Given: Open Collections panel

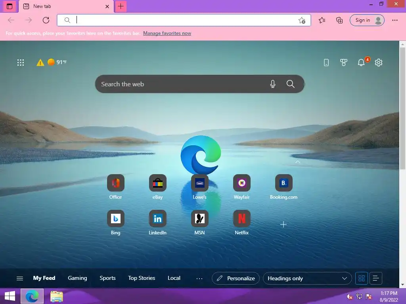Looking at the screenshot, I should 339,20.
